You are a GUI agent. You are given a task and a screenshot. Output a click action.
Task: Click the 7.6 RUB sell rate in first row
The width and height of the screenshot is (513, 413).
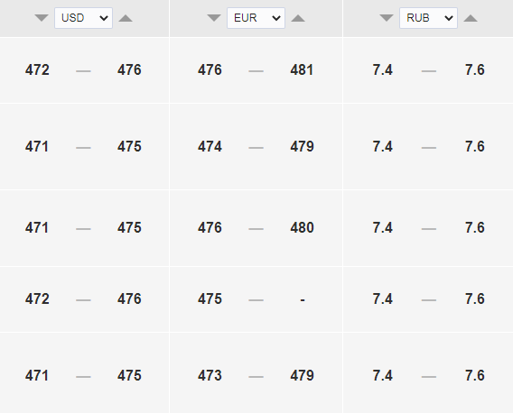pyautogui.click(x=475, y=70)
